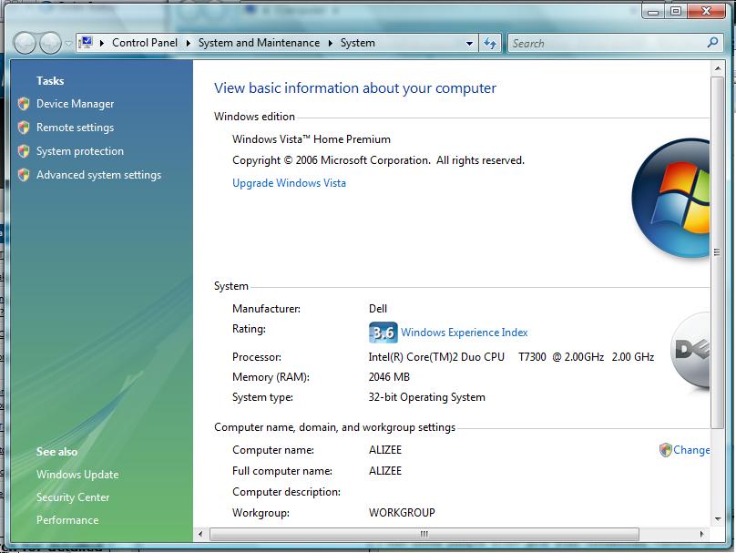The image size is (736, 553).
Task: Open Advanced system settings
Action: pyautogui.click(x=99, y=175)
